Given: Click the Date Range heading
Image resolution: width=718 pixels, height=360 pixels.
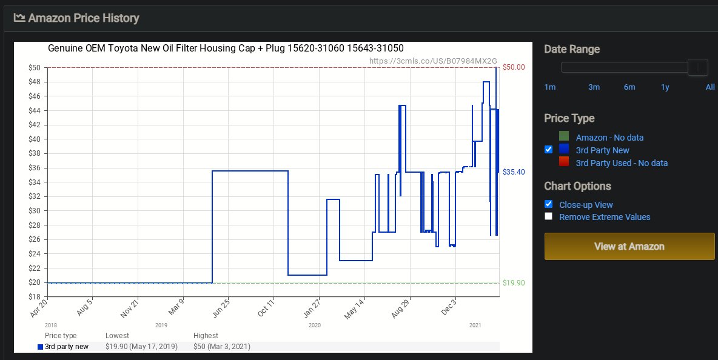Looking at the screenshot, I should point(572,49).
